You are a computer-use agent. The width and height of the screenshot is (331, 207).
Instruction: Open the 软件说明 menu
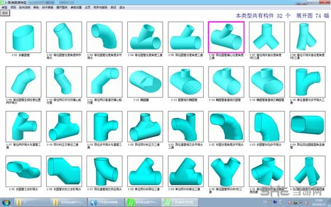(25, 8)
